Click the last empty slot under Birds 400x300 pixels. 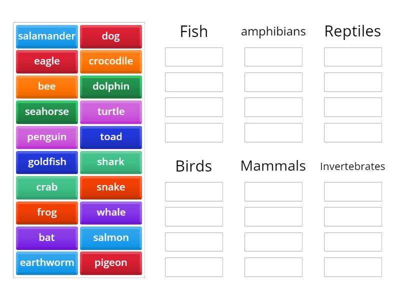193,266
